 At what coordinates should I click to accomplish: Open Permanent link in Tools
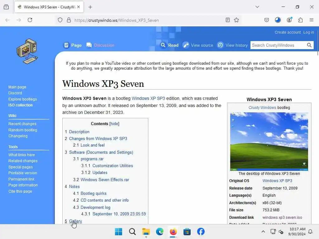click(x=21, y=179)
